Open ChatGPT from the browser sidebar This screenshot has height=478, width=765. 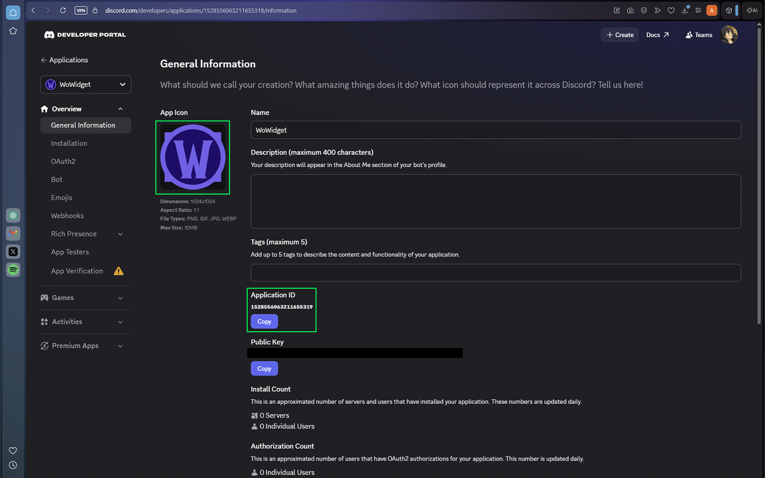point(13,216)
